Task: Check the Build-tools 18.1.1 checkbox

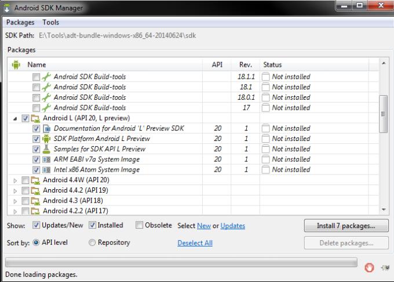Action: pos(36,77)
